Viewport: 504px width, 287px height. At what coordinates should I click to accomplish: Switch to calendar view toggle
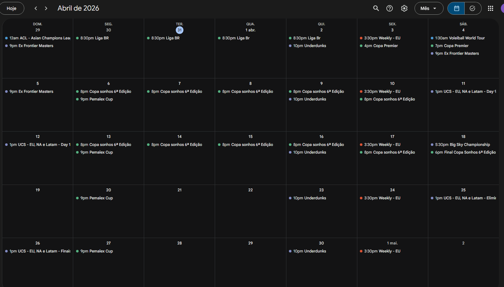(x=457, y=8)
